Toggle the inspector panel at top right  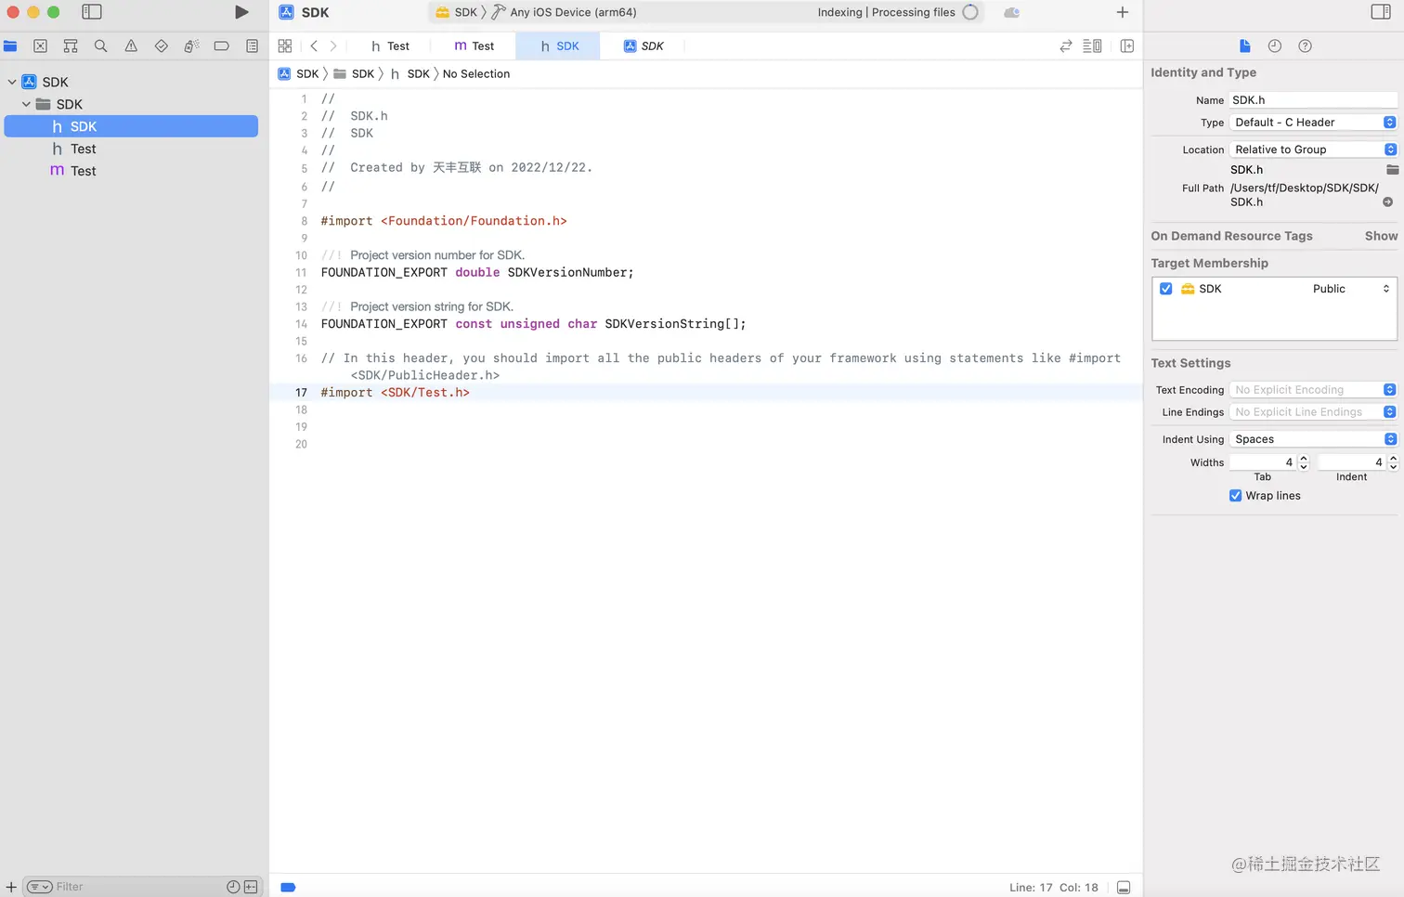[1380, 12]
